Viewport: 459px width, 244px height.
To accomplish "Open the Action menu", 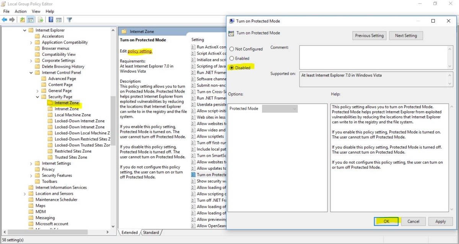I will tap(20, 11).
